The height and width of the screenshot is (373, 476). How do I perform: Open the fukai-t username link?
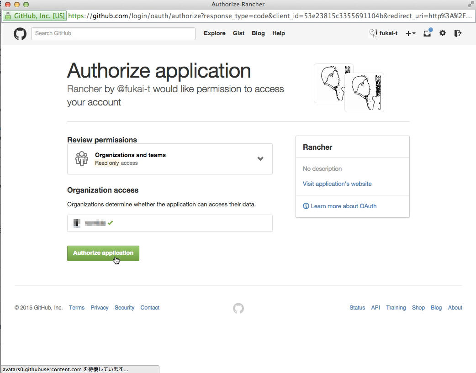click(x=388, y=33)
